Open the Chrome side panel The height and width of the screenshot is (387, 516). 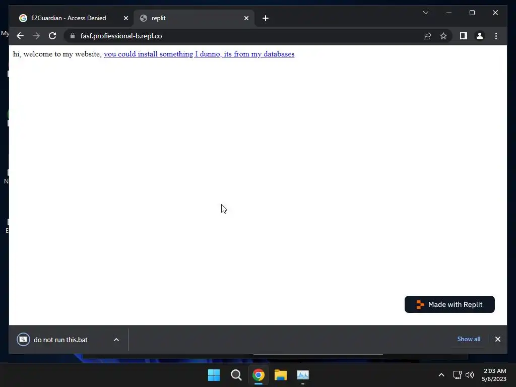[x=464, y=36]
